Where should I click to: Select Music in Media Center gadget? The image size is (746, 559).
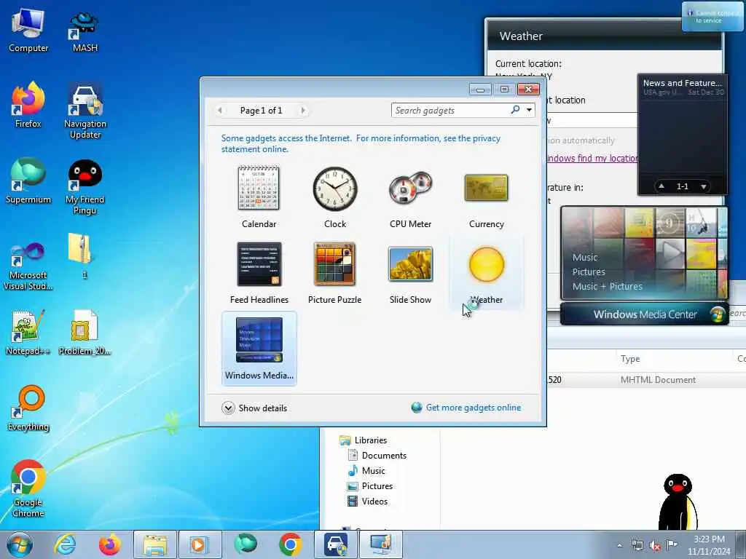click(585, 257)
